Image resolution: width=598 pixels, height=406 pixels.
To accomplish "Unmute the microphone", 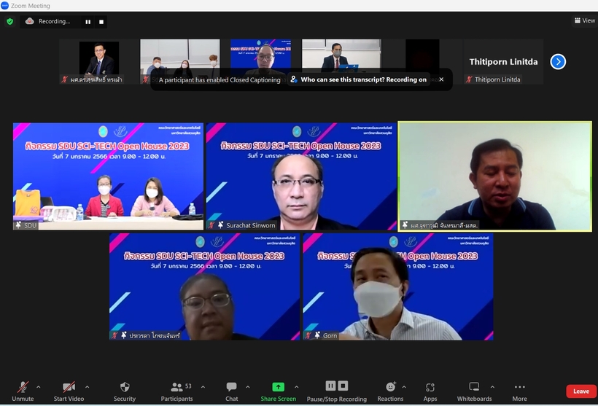I will [x=23, y=391].
